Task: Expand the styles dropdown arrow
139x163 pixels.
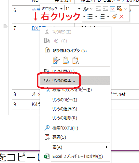Action: (91, 9)
